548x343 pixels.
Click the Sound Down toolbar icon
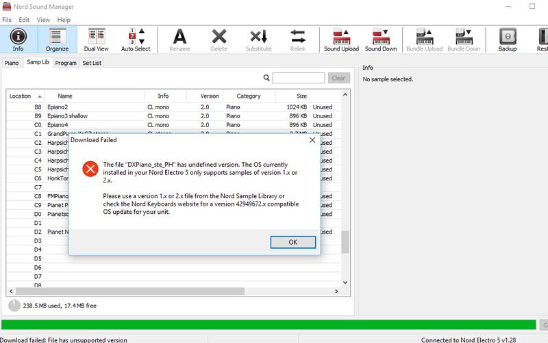pos(381,40)
